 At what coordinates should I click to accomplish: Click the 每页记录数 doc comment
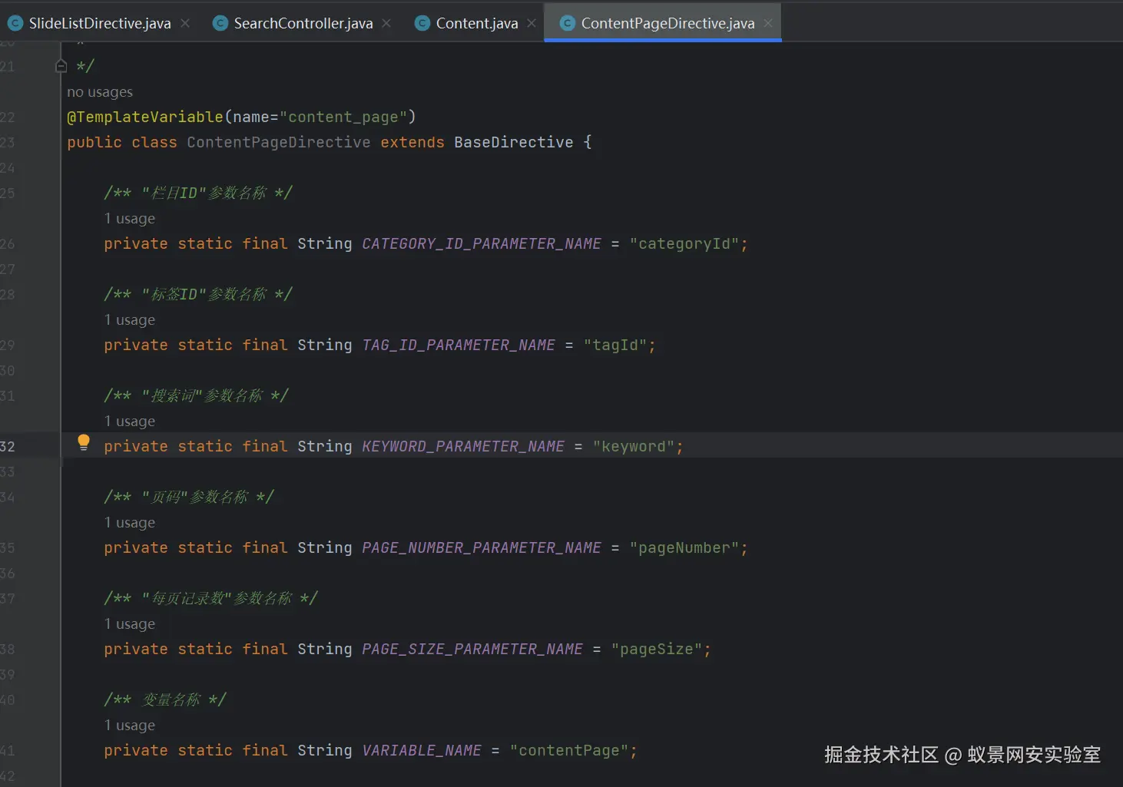pyautogui.click(x=210, y=598)
